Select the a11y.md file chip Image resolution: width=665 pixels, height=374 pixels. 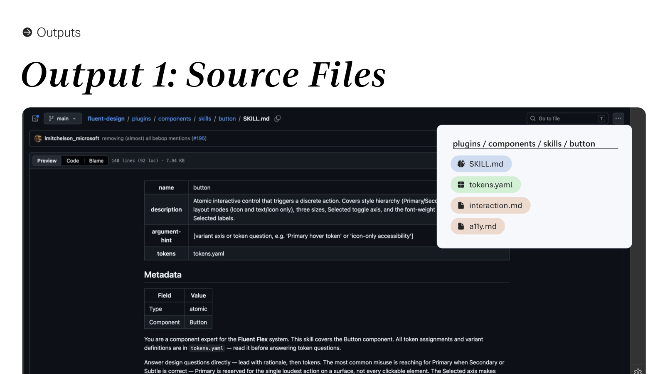478,226
